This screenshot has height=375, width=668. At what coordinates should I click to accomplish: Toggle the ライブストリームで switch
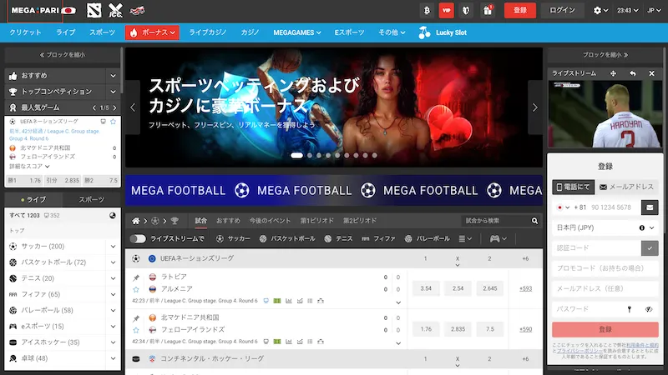click(138, 239)
